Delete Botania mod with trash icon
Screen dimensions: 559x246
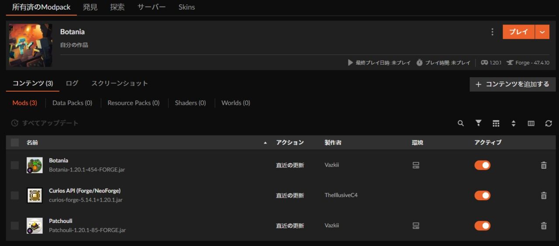544,165
